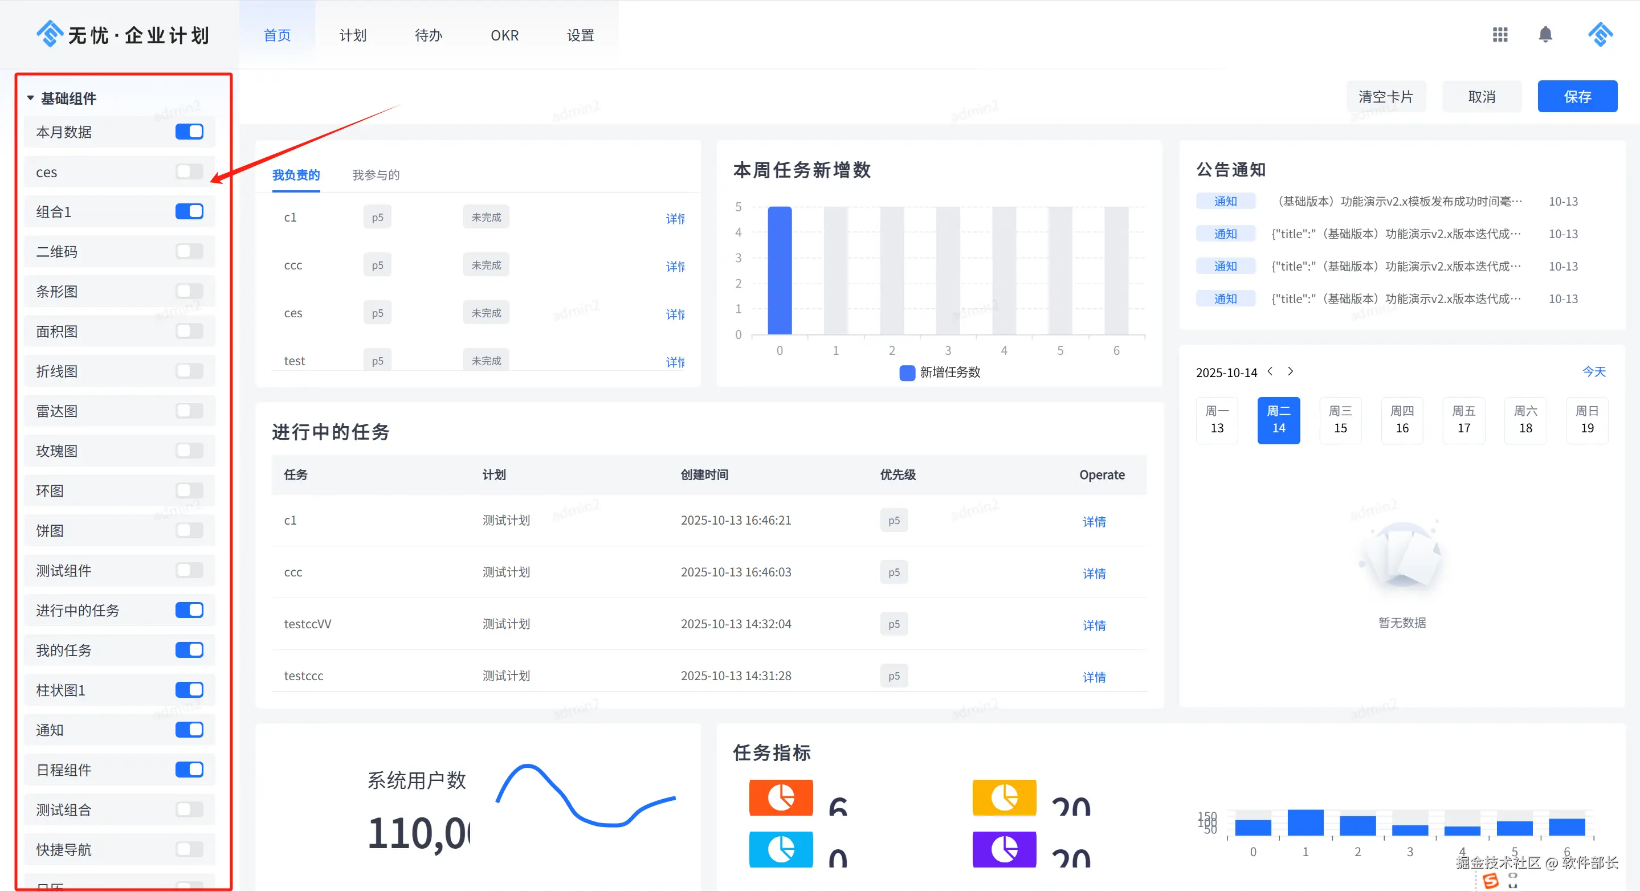Viewport: 1640px width, 892px height.
Task: Enable the 二维码 component switch
Action: (189, 251)
